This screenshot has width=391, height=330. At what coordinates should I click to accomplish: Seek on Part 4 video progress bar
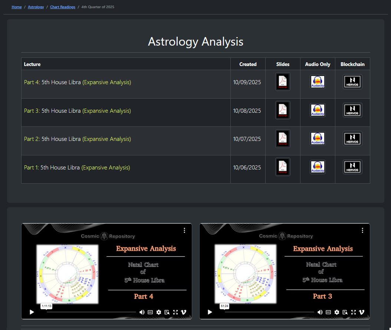(x=91, y=312)
